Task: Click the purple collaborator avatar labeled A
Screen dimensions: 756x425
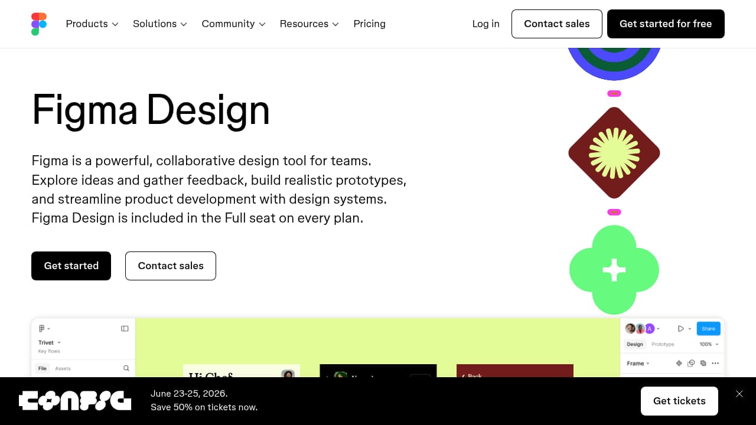Action: click(649, 328)
